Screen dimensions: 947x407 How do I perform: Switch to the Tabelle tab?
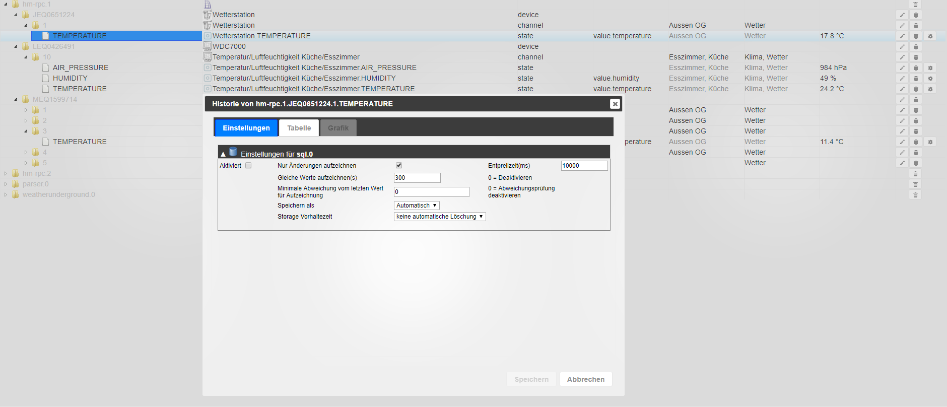pyautogui.click(x=299, y=128)
